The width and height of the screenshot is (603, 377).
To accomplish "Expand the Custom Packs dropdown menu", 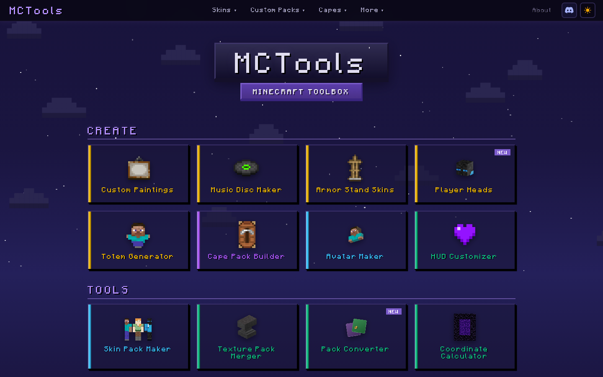I will [278, 10].
